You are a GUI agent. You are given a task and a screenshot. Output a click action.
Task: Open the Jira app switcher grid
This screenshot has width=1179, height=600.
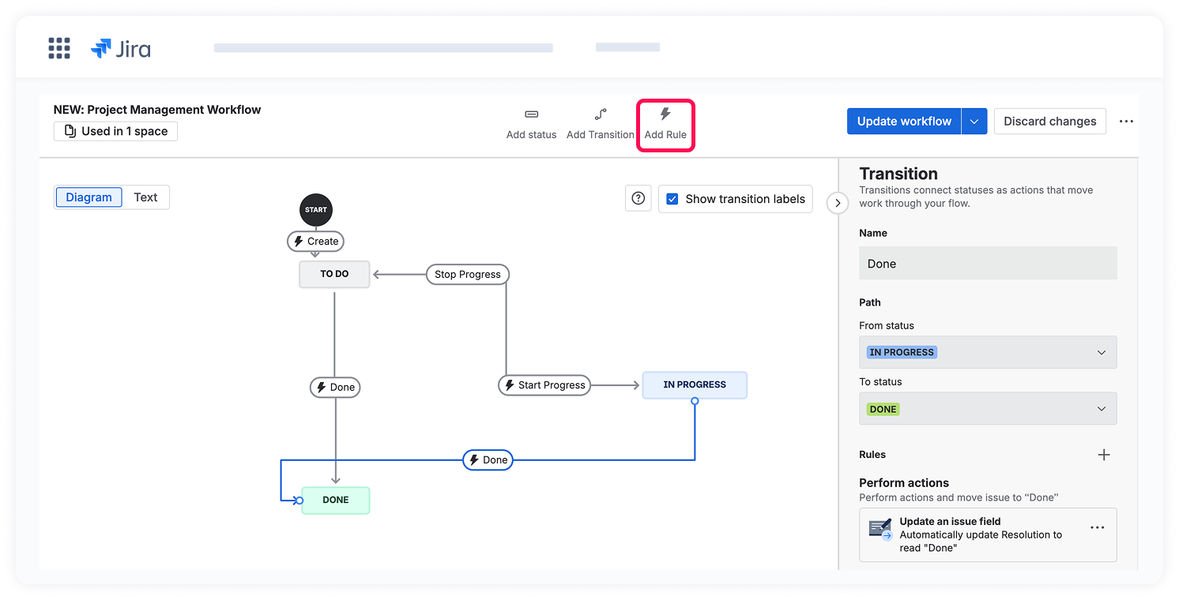click(x=59, y=48)
